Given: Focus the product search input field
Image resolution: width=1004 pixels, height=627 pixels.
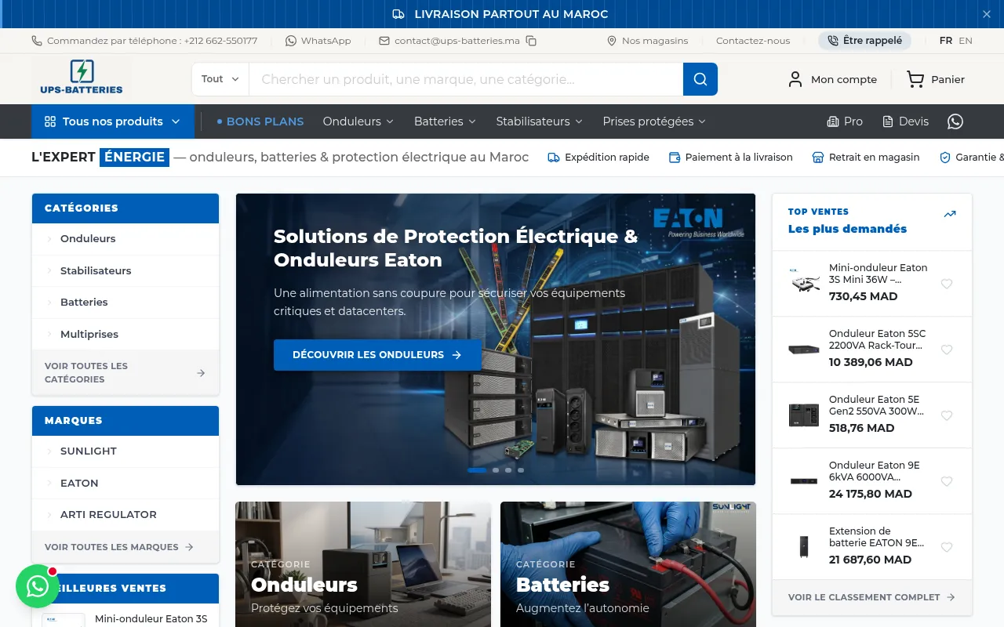Looking at the screenshot, I should 466,79.
